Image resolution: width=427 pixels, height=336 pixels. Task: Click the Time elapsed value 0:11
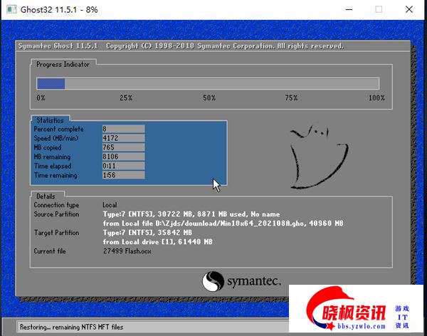(123, 166)
